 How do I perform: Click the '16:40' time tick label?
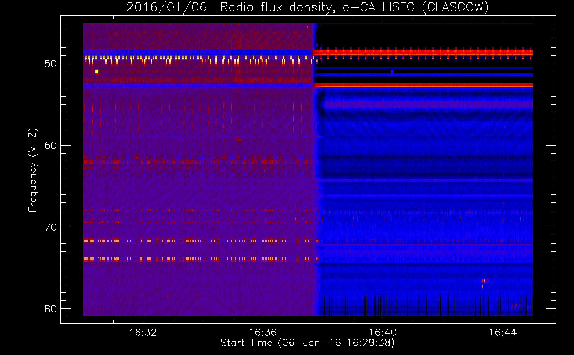(383, 333)
